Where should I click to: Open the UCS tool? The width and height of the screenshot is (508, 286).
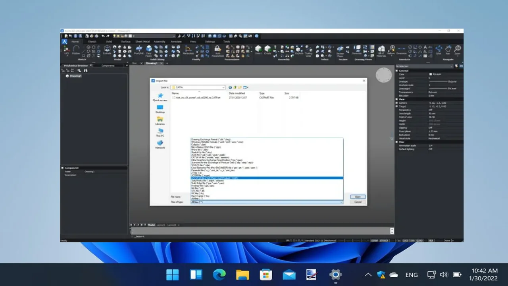tap(66, 50)
